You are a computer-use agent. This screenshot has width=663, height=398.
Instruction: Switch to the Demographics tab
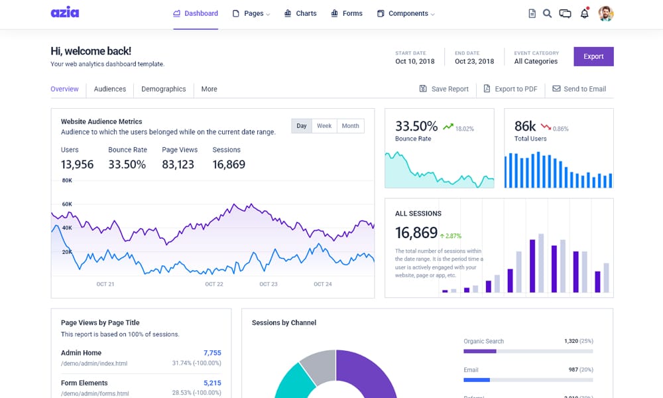164,89
